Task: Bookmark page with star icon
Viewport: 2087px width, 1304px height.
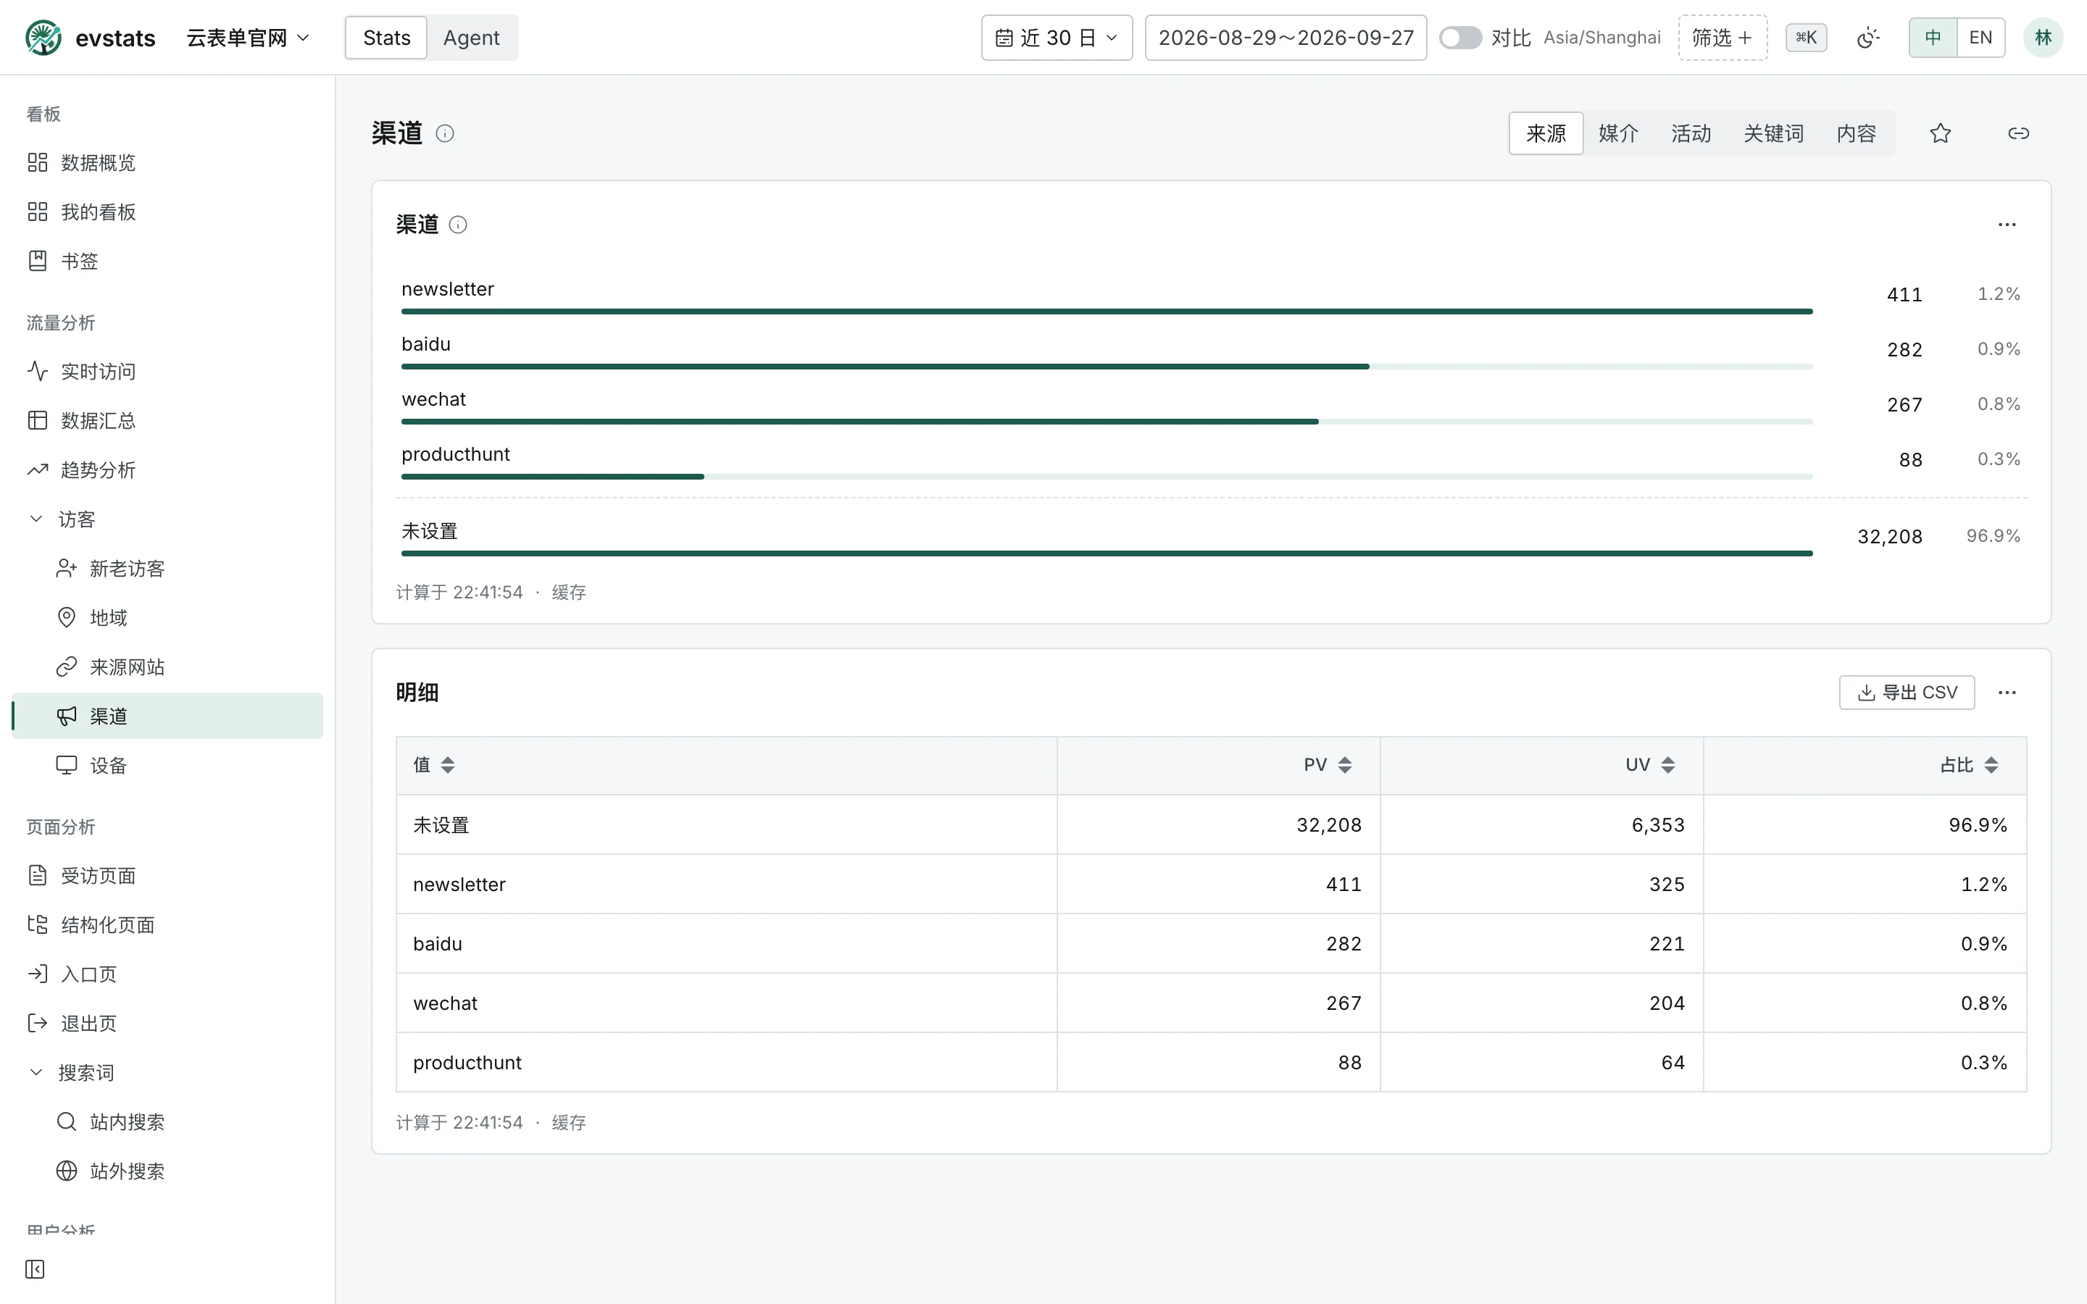Action: (x=1941, y=134)
